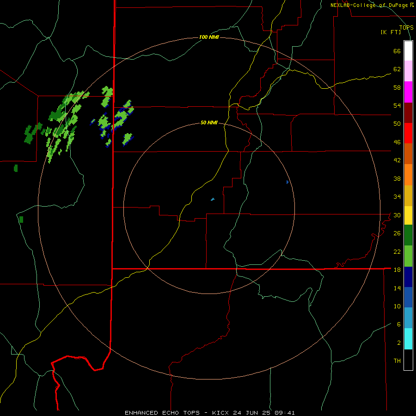
Task: Click the black TH threshold swatch
Action: point(408,360)
